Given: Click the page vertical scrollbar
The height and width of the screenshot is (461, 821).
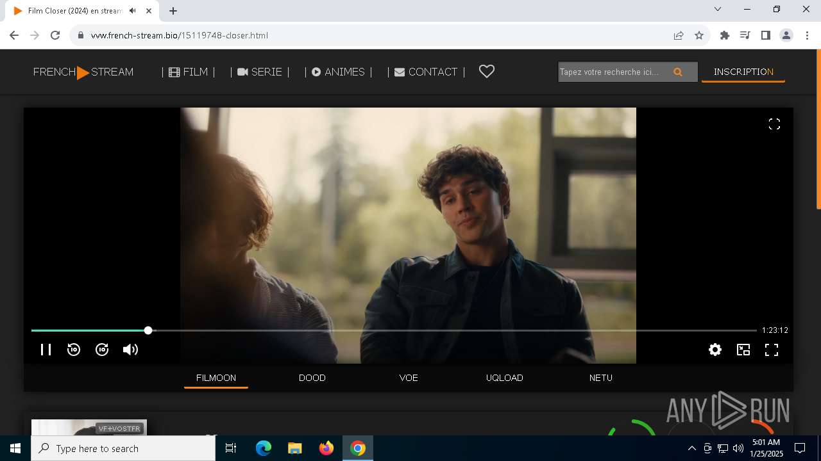Looking at the screenshot, I should point(818,129).
